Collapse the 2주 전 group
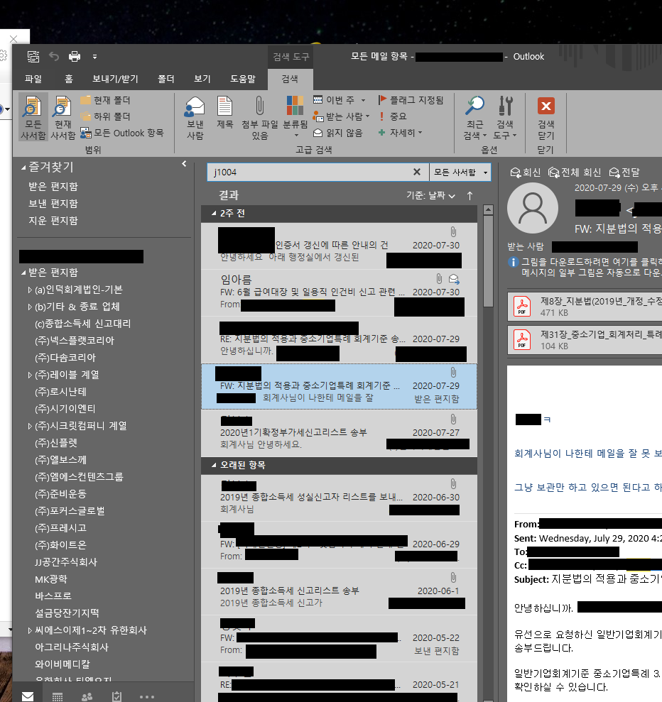 point(214,214)
